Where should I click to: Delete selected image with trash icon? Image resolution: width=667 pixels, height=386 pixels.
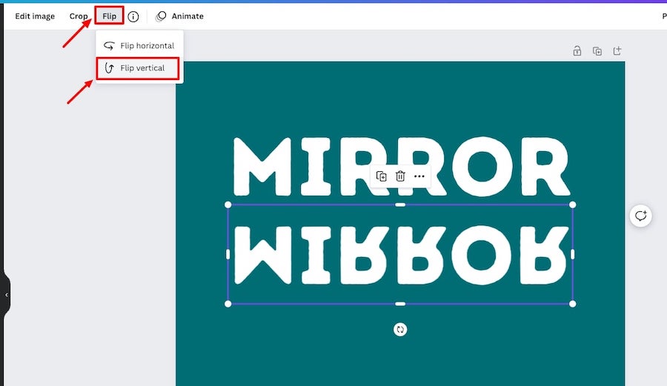[x=400, y=176]
